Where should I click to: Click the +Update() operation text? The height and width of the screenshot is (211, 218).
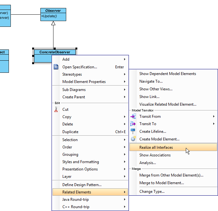tap(49, 16)
